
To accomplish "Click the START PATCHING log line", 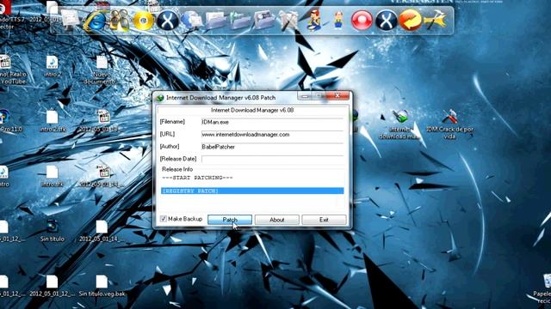I will tap(197, 178).
